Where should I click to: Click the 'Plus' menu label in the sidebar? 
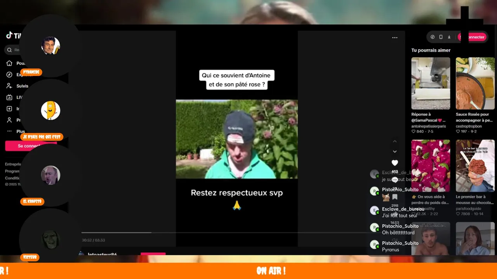point(21,131)
